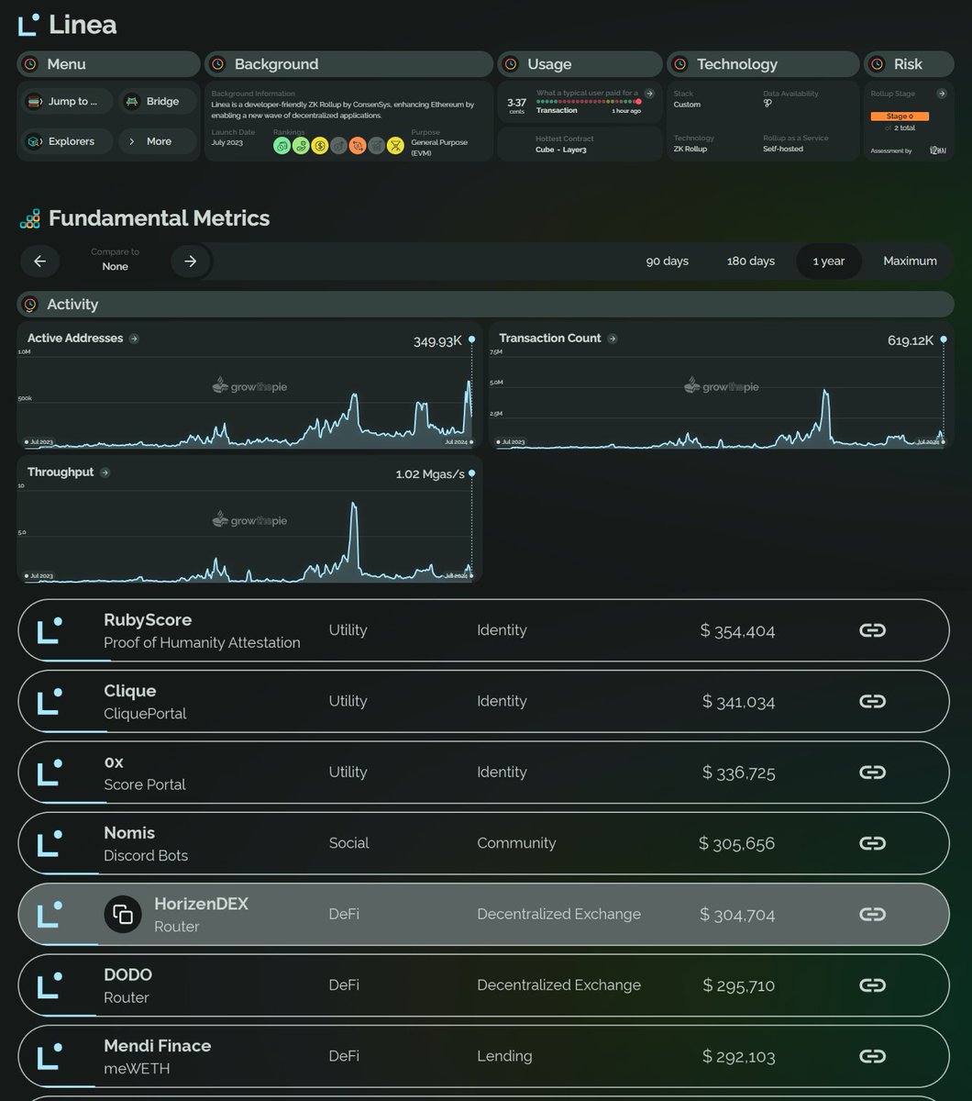Click the HorizenDEX project name
Screen dimensions: 972x1101
pos(201,904)
